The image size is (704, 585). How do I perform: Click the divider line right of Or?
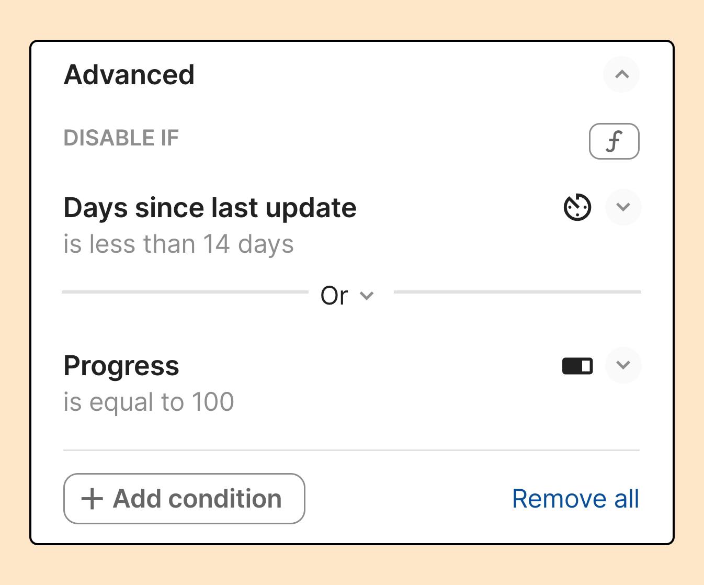point(517,292)
